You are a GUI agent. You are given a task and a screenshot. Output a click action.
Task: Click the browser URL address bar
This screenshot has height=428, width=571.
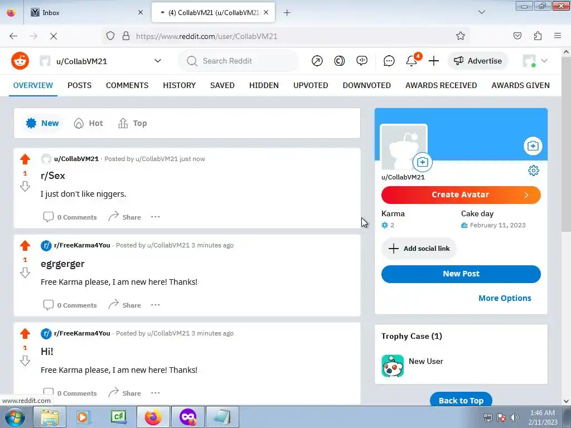click(x=286, y=36)
